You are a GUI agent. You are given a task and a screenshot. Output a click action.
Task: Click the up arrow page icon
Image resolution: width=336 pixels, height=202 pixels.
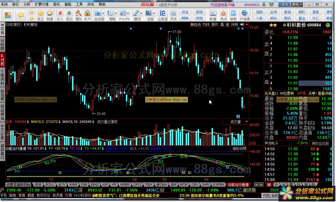pos(32,12)
